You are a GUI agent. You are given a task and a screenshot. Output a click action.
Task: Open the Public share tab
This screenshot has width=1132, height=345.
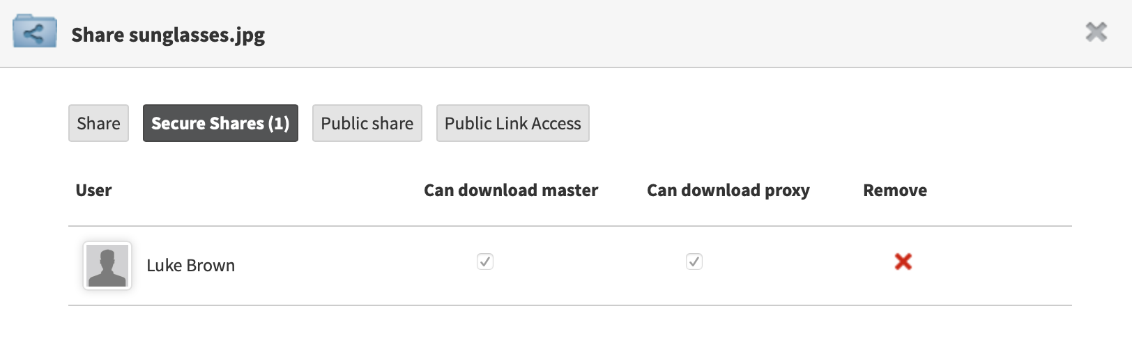point(367,123)
